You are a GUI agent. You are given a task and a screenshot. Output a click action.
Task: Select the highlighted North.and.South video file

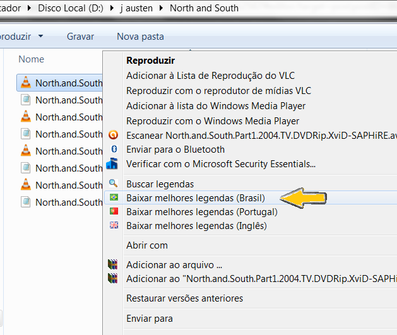(59, 83)
